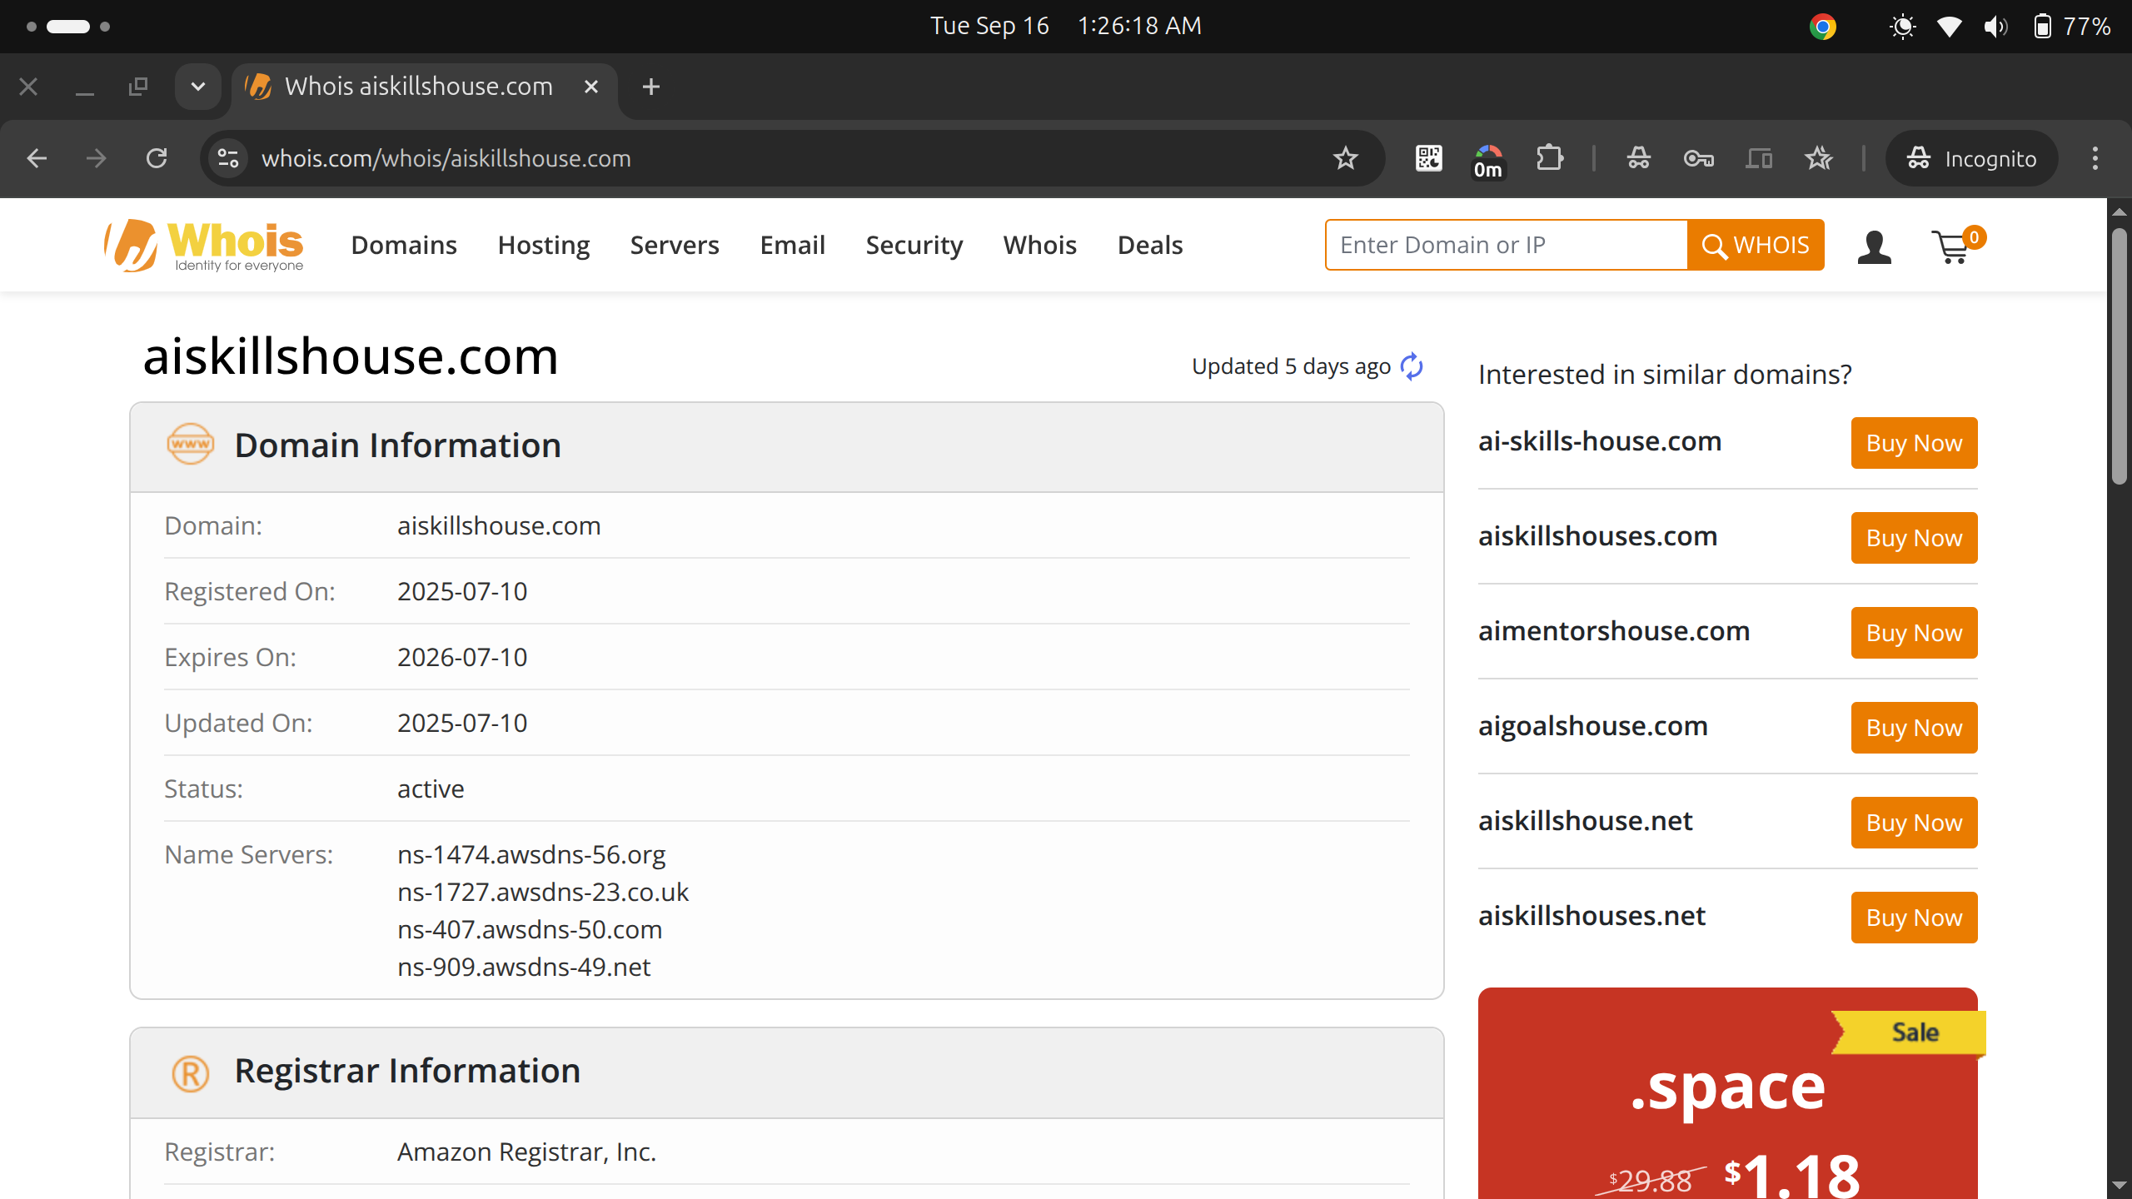Select the Security menu item
Screen dimensions: 2132x1199
[x=914, y=245]
